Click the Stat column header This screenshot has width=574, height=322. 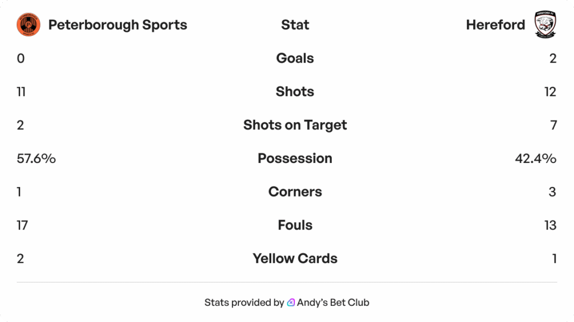click(x=295, y=25)
